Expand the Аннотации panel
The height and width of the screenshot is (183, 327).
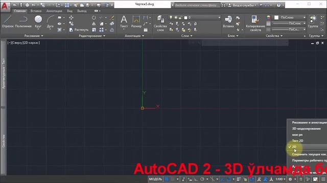[x=134, y=36]
